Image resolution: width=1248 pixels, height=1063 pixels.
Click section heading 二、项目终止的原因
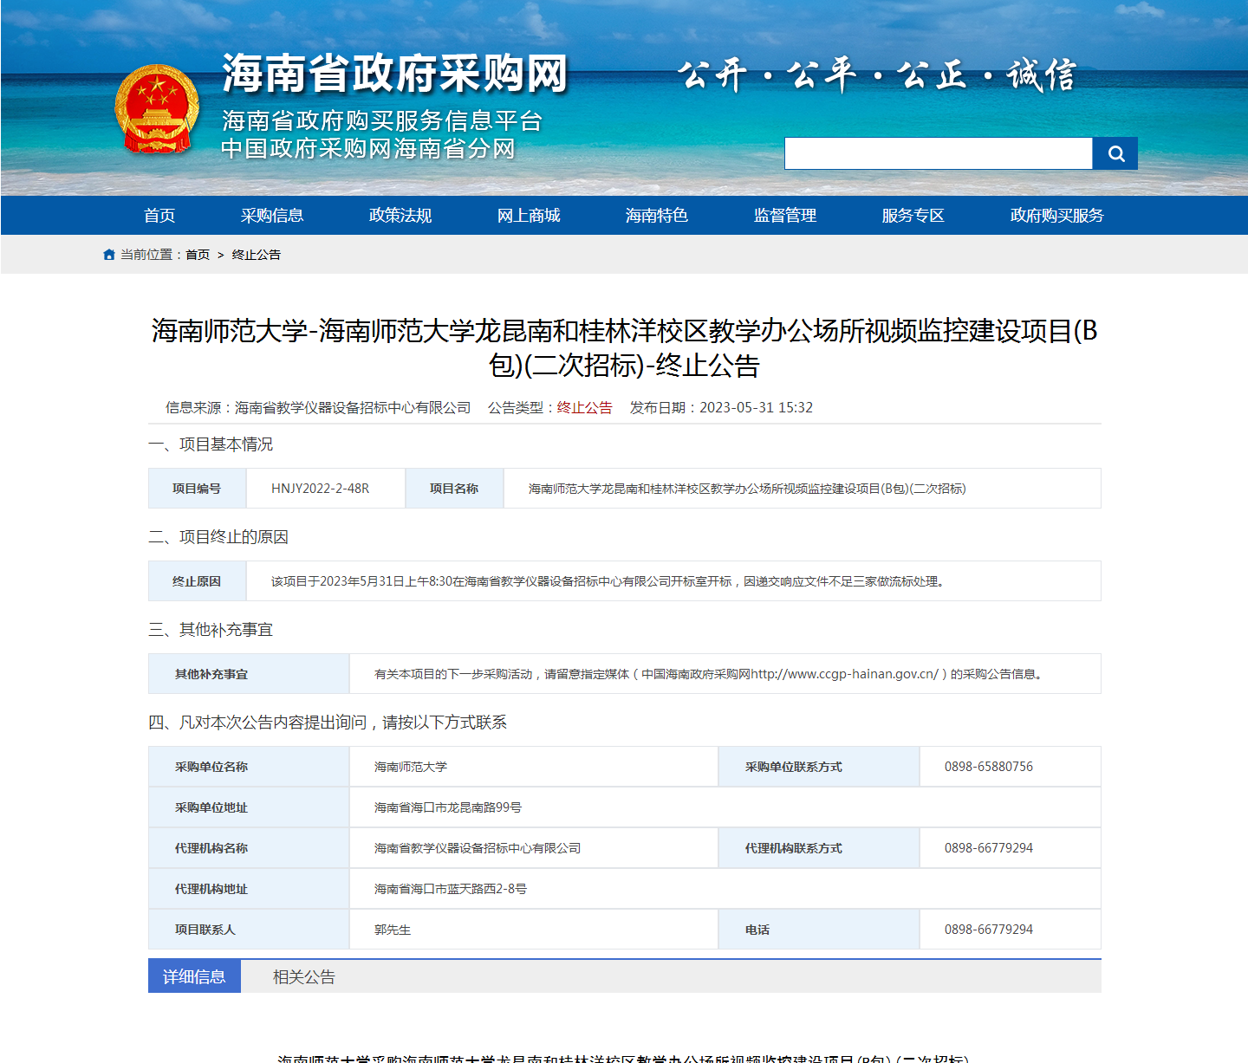pos(218,537)
